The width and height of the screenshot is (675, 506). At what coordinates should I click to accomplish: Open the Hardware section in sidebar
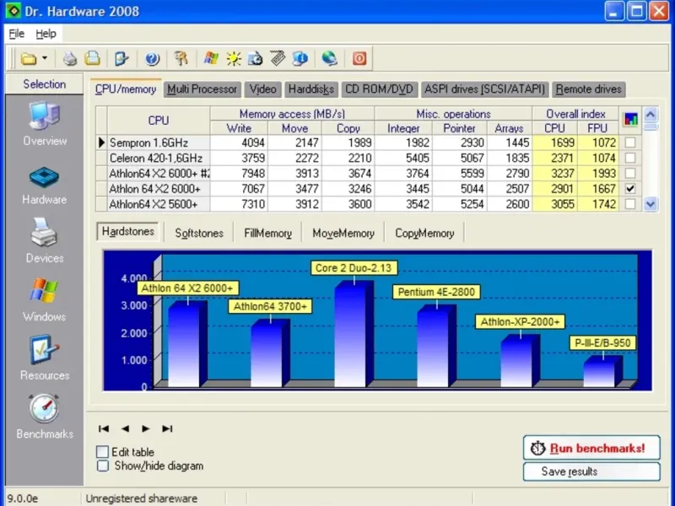[45, 185]
